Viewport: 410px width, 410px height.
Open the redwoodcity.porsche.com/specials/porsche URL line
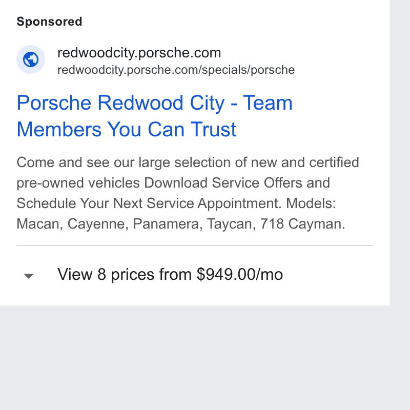pyautogui.click(x=176, y=70)
